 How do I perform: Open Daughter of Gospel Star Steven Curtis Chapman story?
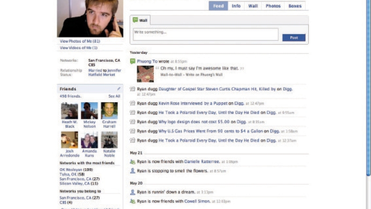coord(217,89)
